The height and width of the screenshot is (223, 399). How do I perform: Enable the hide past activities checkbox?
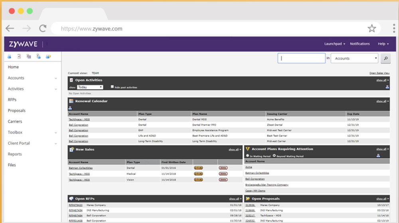tap(113, 87)
